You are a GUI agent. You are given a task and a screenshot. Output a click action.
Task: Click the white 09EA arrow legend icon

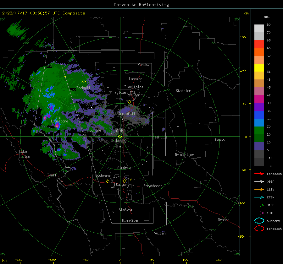pos(259,181)
